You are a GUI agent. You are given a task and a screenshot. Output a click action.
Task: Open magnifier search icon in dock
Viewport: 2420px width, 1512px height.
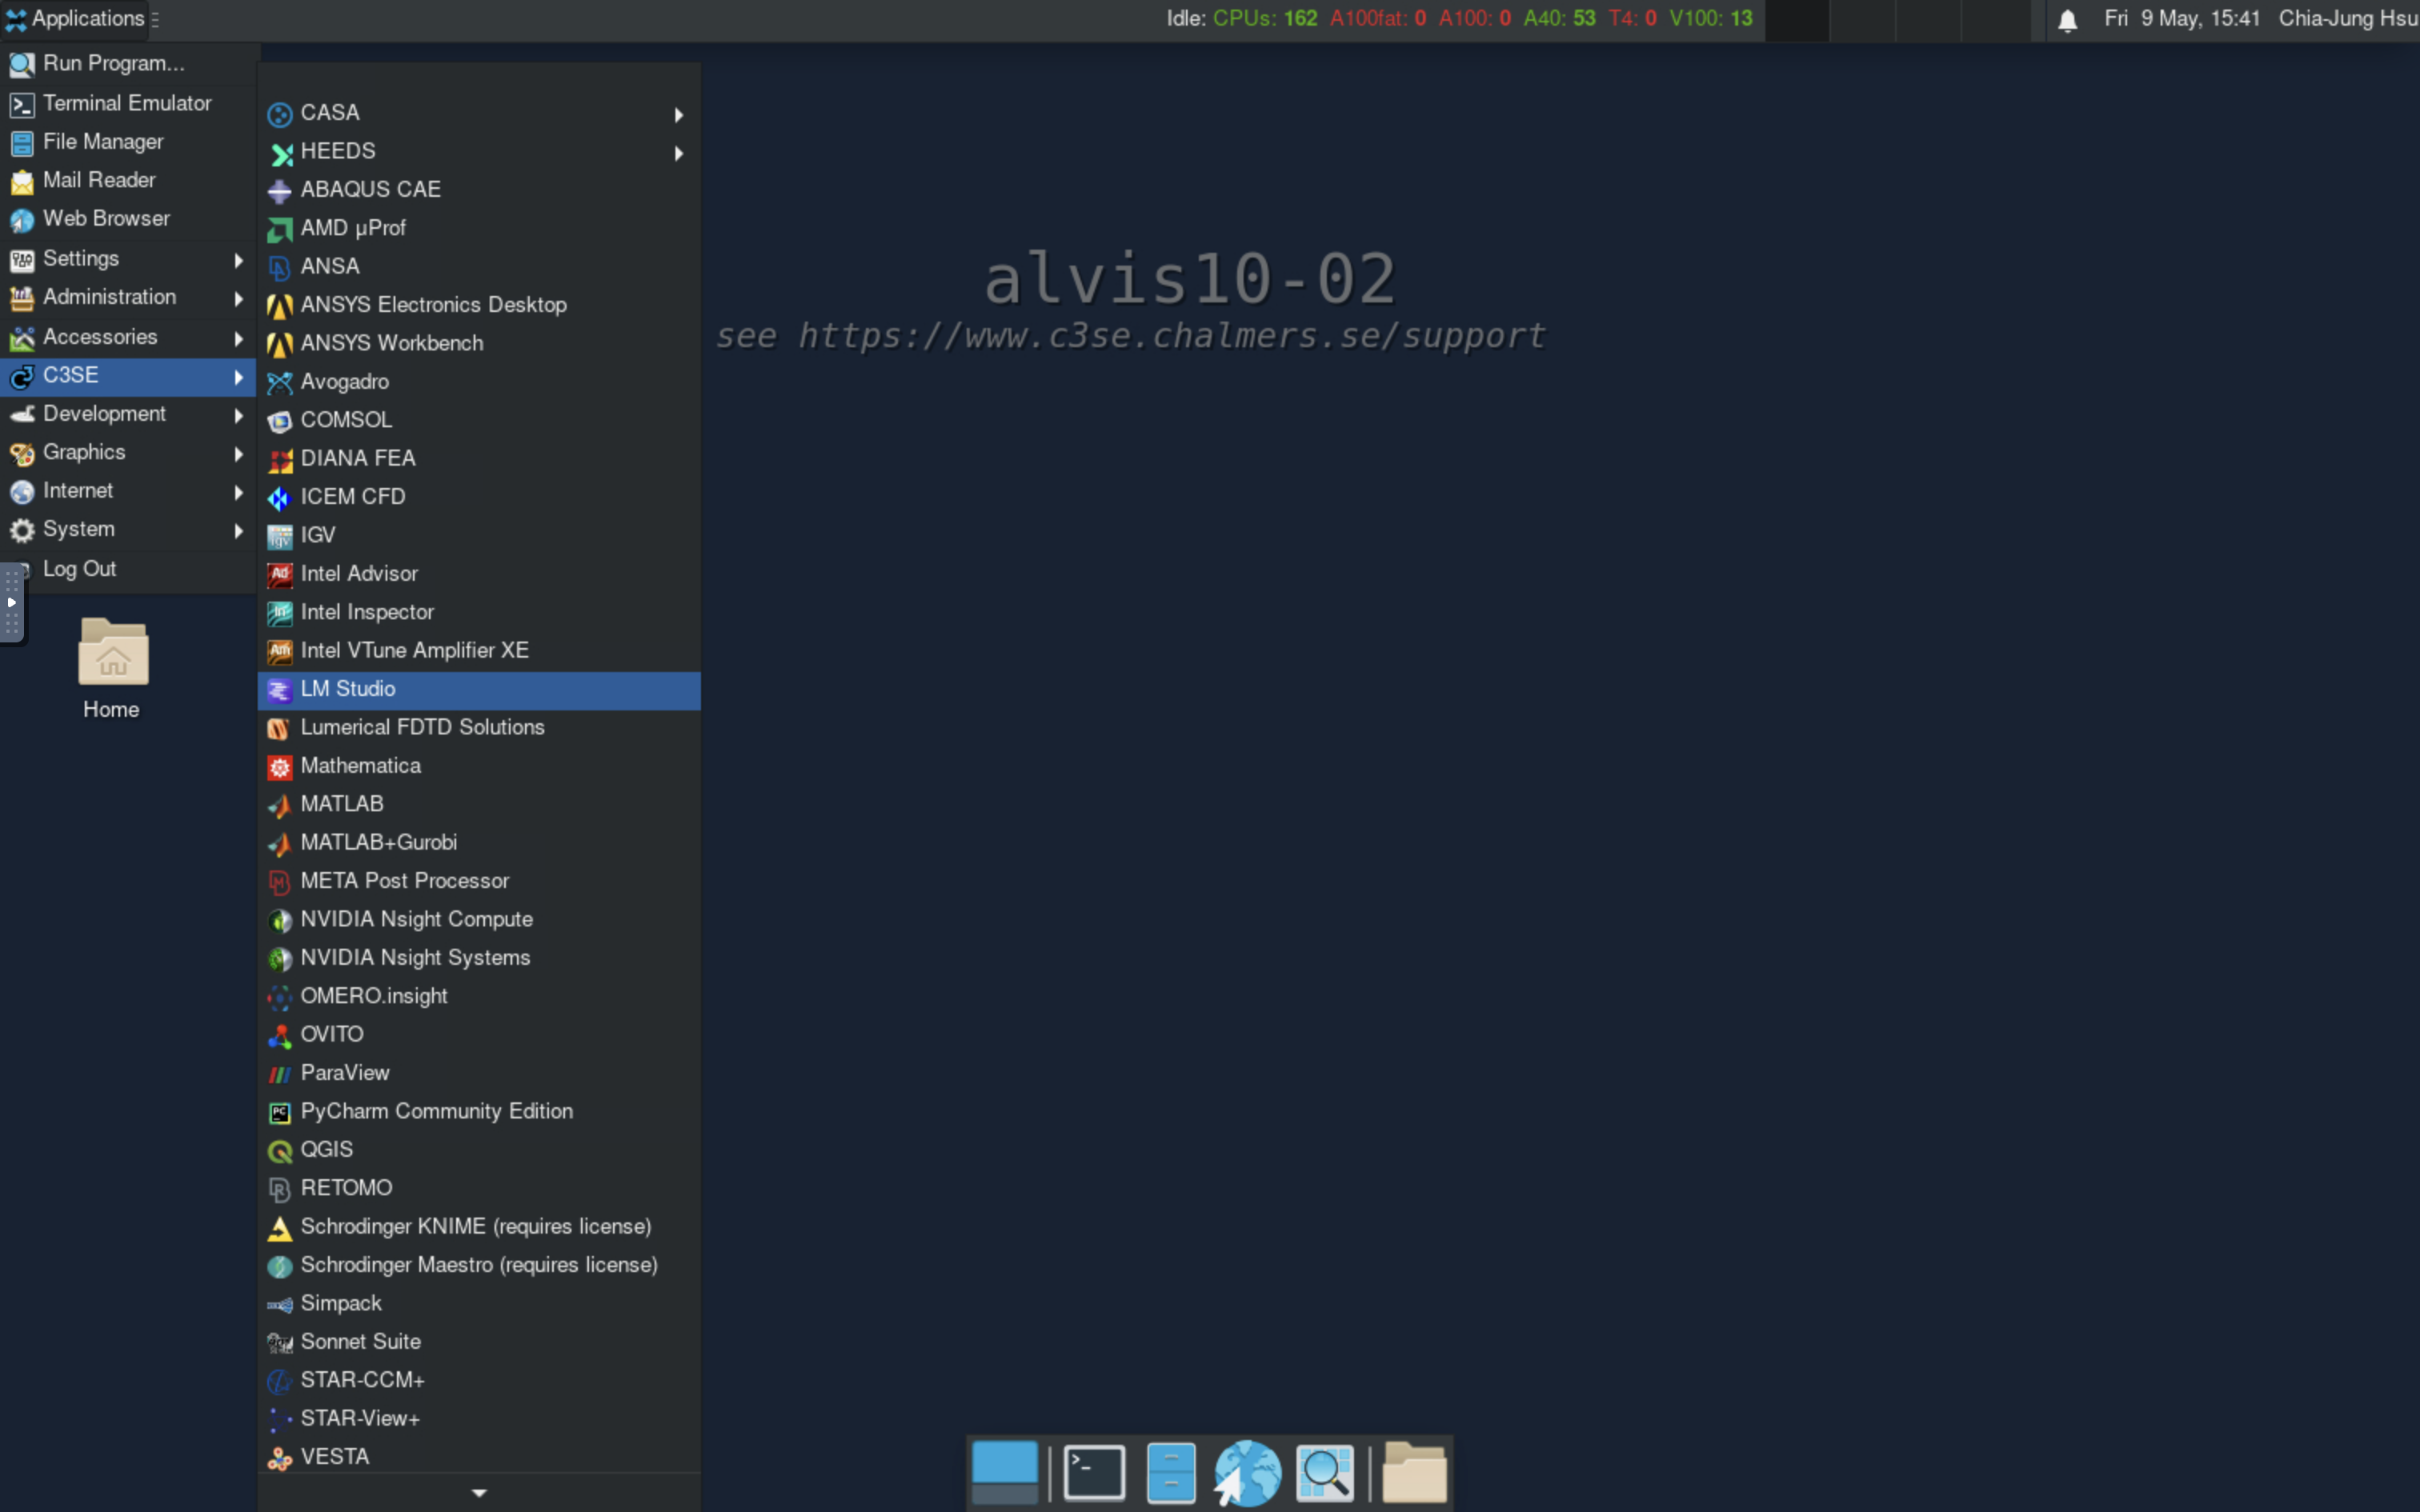[1325, 1472]
